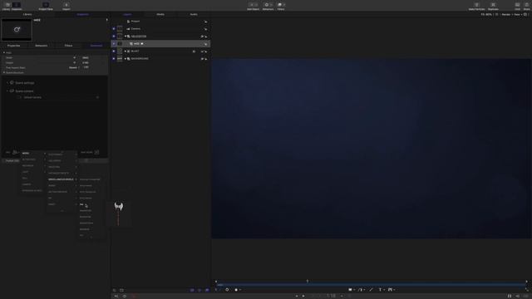Open the Filters inspector tab
The image size is (532, 299).
click(68, 46)
